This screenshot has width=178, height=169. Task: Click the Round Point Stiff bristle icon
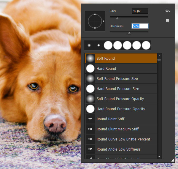point(90,119)
